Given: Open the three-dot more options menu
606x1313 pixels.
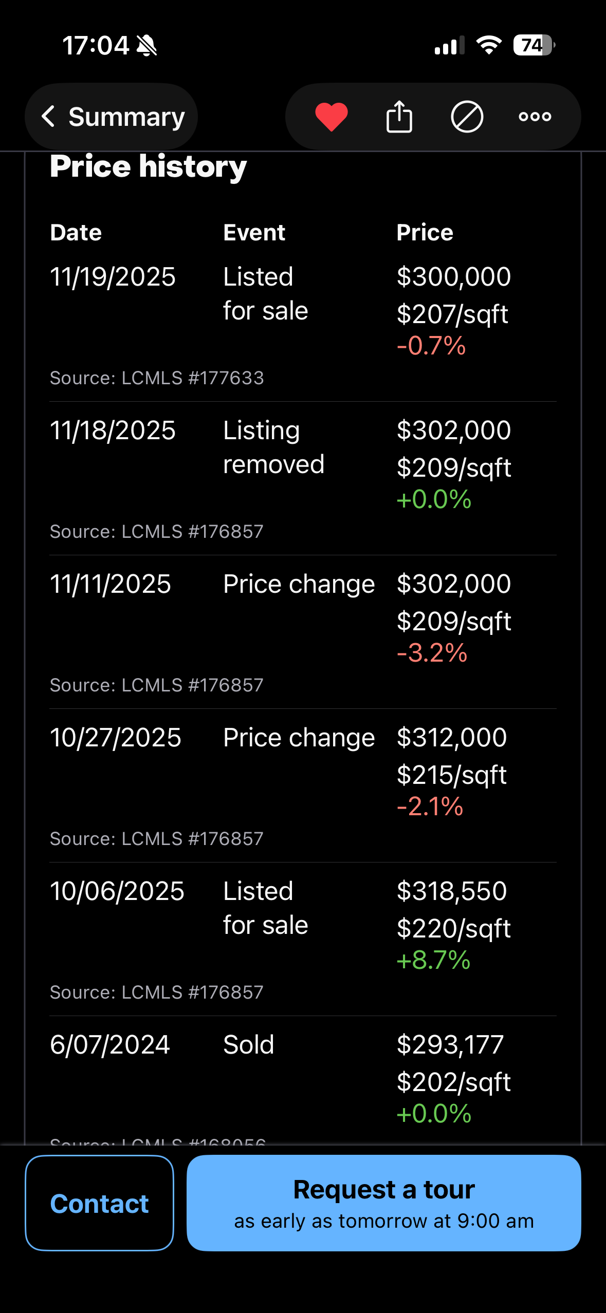Looking at the screenshot, I should pyautogui.click(x=535, y=117).
